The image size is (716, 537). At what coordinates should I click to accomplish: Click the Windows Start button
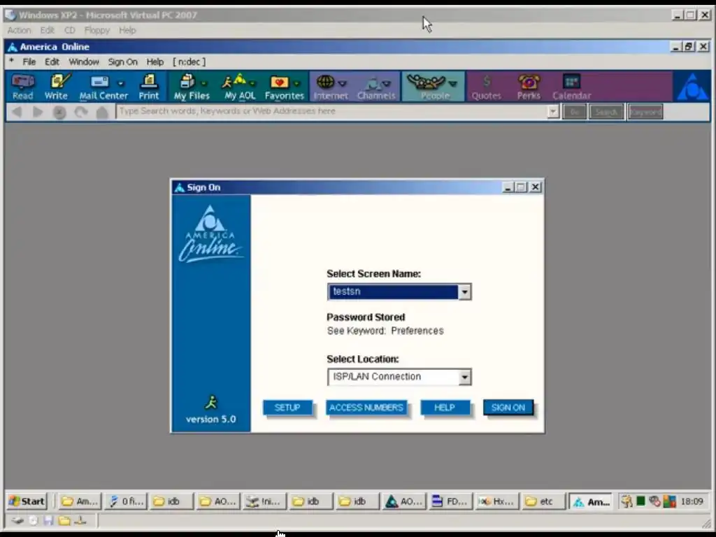click(27, 501)
